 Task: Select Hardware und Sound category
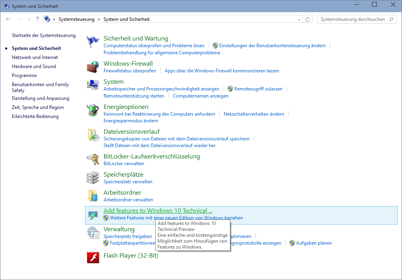(34, 66)
